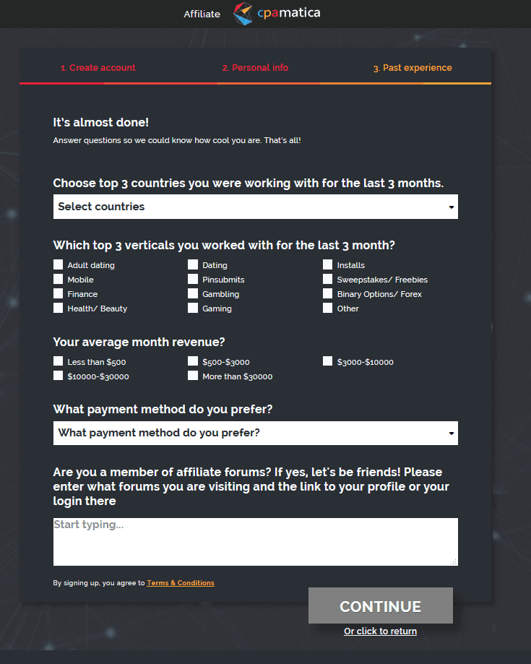Open the payment method selector
Viewport: 531px width, 664px height.
pos(255,433)
